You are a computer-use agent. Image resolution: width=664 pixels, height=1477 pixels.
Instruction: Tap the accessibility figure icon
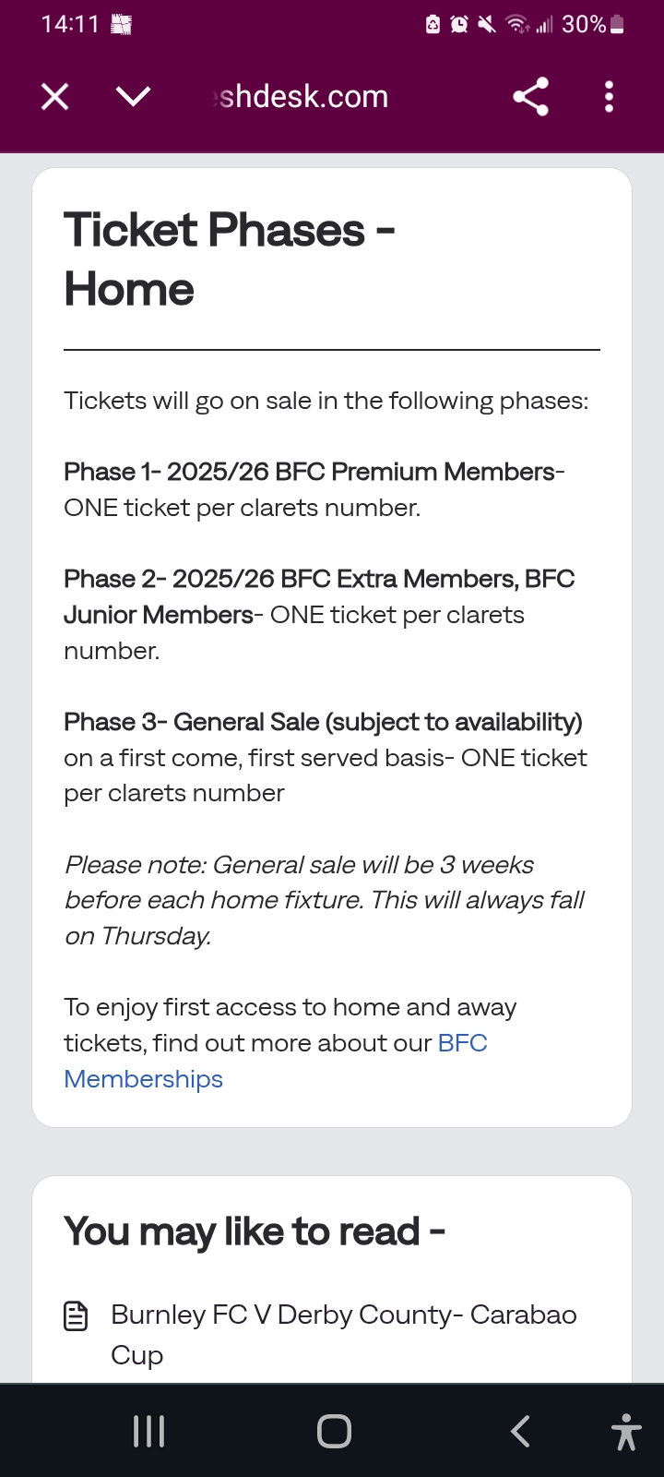[x=626, y=1432]
